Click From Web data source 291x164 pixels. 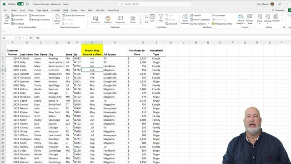pyautogui.click(x=17, y=20)
